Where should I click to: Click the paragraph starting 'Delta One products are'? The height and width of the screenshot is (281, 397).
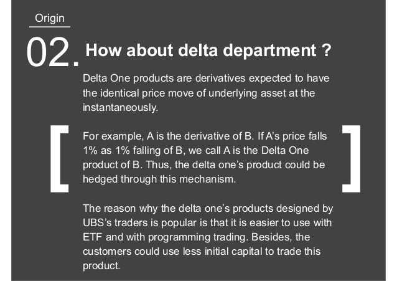tap(206, 93)
